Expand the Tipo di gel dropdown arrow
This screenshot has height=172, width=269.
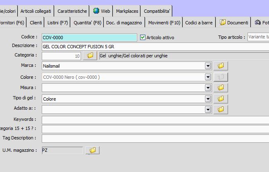click(x=208, y=99)
